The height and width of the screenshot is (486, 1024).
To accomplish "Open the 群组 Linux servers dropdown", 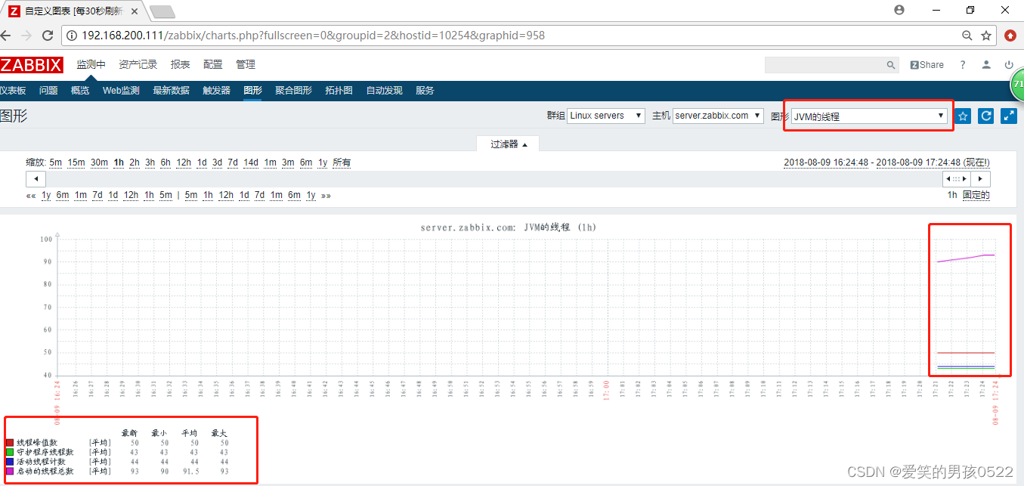I will [x=607, y=116].
